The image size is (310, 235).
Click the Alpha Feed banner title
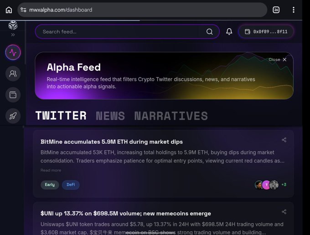coord(73,67)
